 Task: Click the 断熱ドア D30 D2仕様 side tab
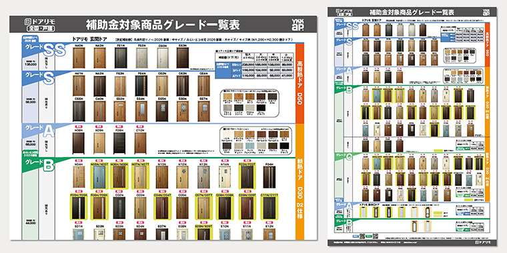tap(300, 182)
